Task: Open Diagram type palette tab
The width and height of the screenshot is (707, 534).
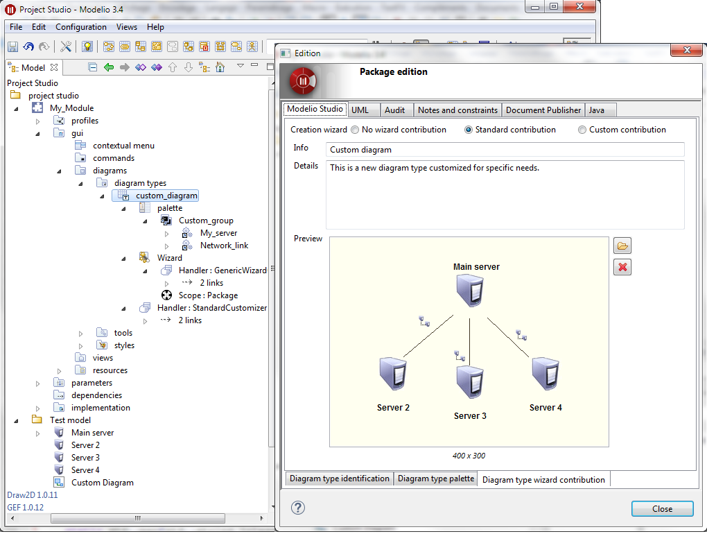Action: tap(436, 479)
